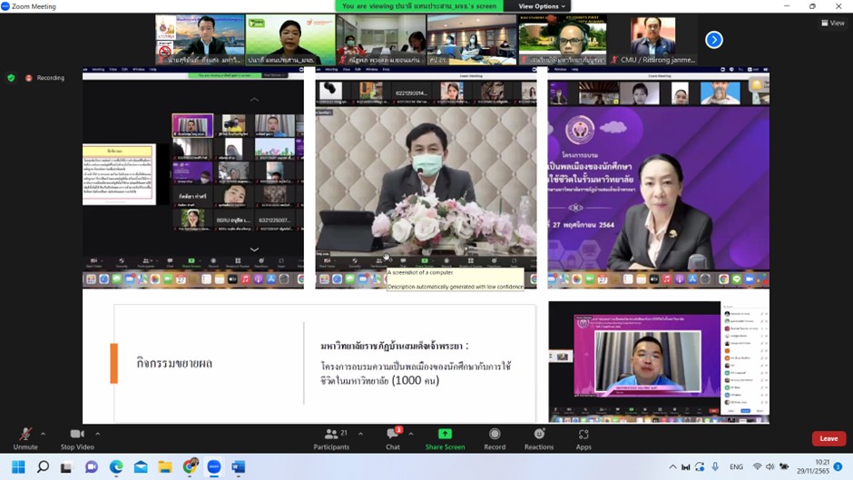Show next participants with the blue arrow
This screenshot has width=853, height=480.
click(x=714, y=40)
